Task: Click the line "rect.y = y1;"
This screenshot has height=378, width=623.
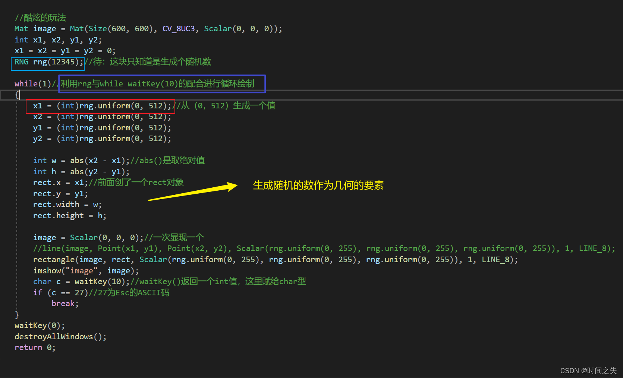Action: click(x=61, y=194)
